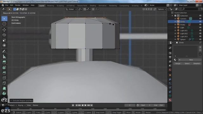The image size is (203, 114).
Task: Choose the Move tool in left toolbar
Action: (4, 30)
